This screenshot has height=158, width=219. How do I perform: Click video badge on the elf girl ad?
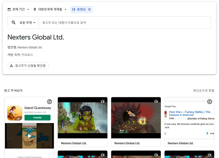pyautogui.click(x=103, y=102)
